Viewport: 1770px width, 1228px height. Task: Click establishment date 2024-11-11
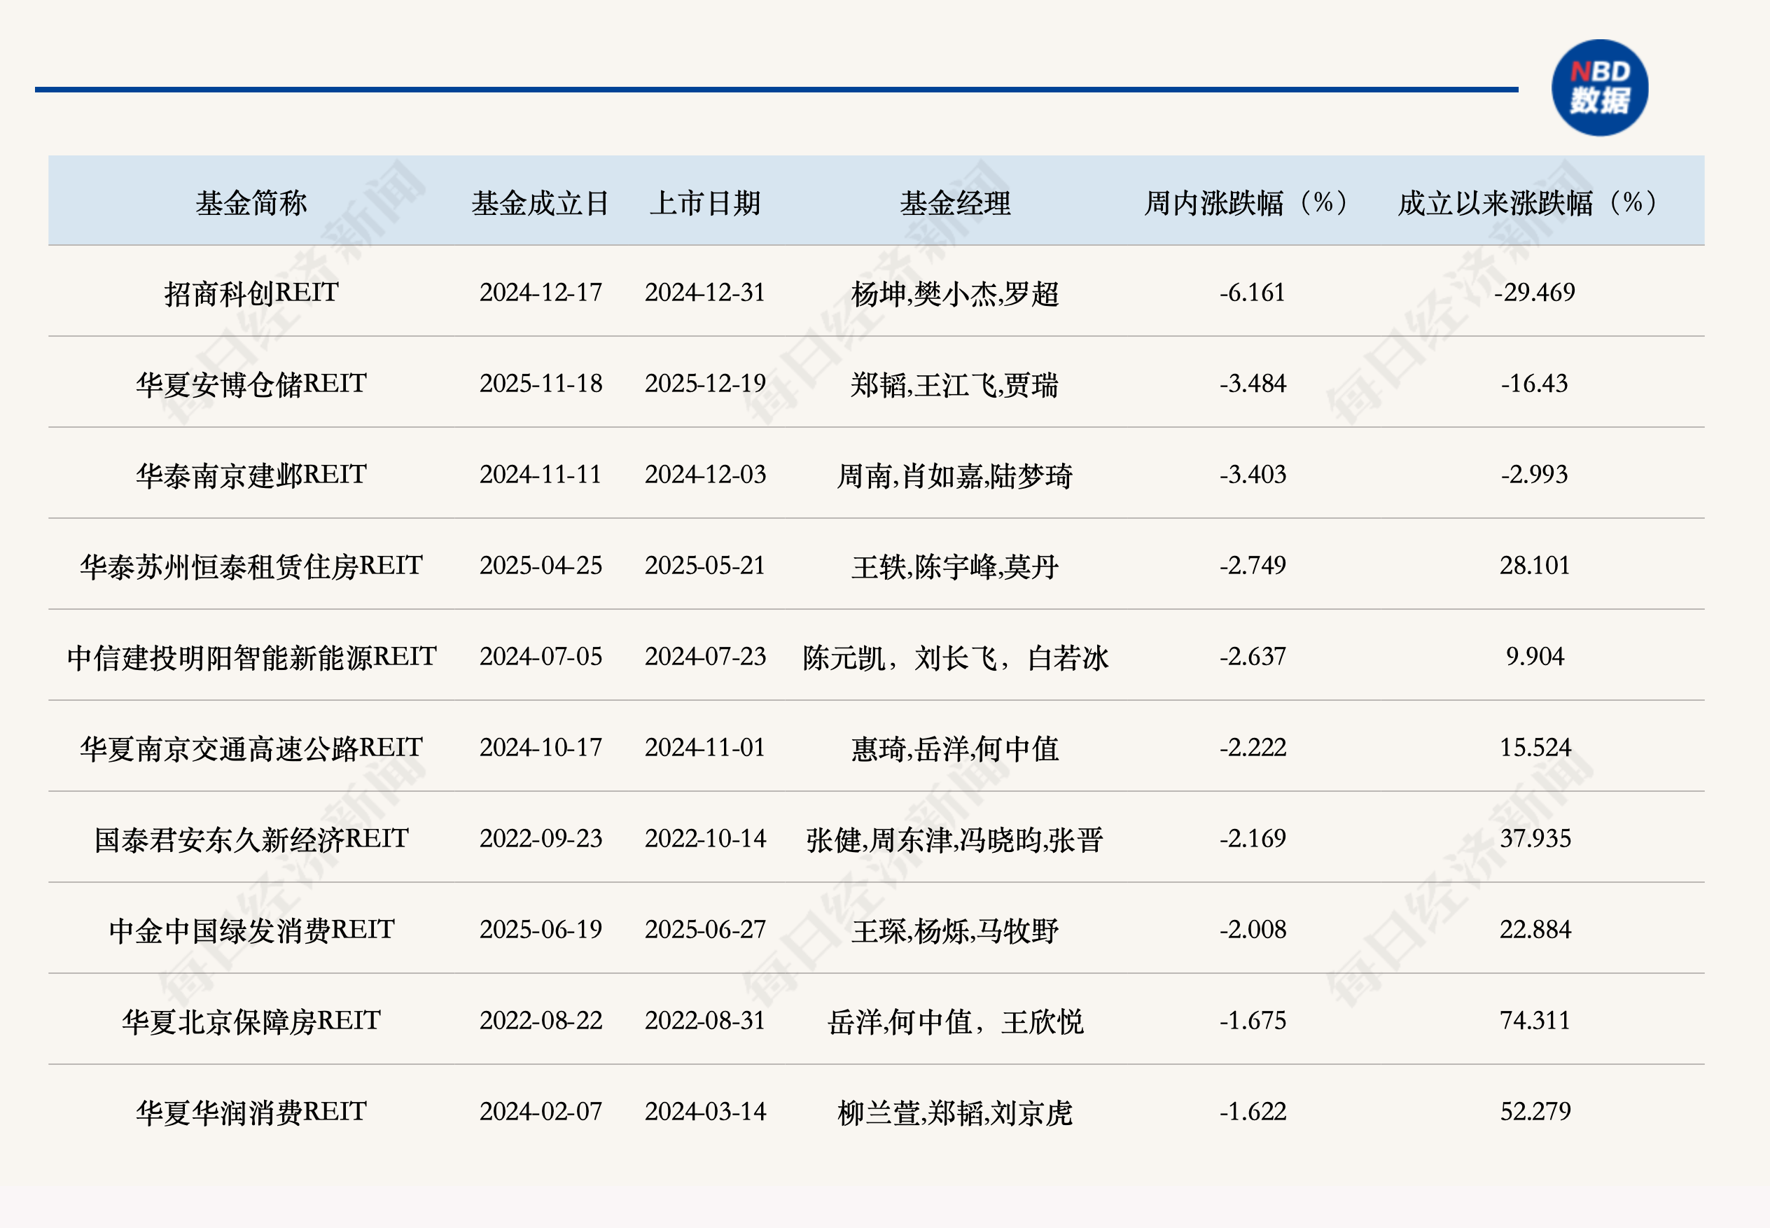[x=541, y=474]
